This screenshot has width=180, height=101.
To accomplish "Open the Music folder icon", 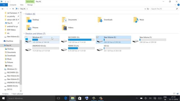I will click(136, 20).
